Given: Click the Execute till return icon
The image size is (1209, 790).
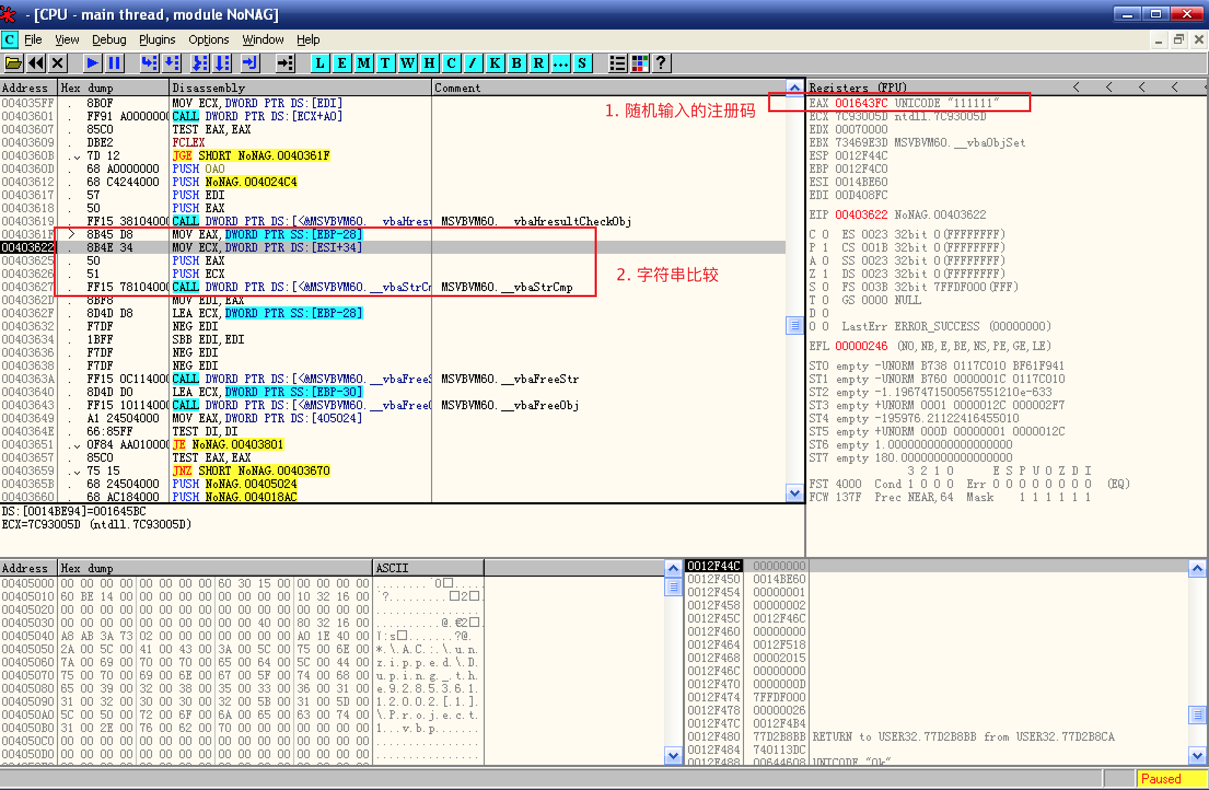Looking at the screenshot, I should 251,63.
